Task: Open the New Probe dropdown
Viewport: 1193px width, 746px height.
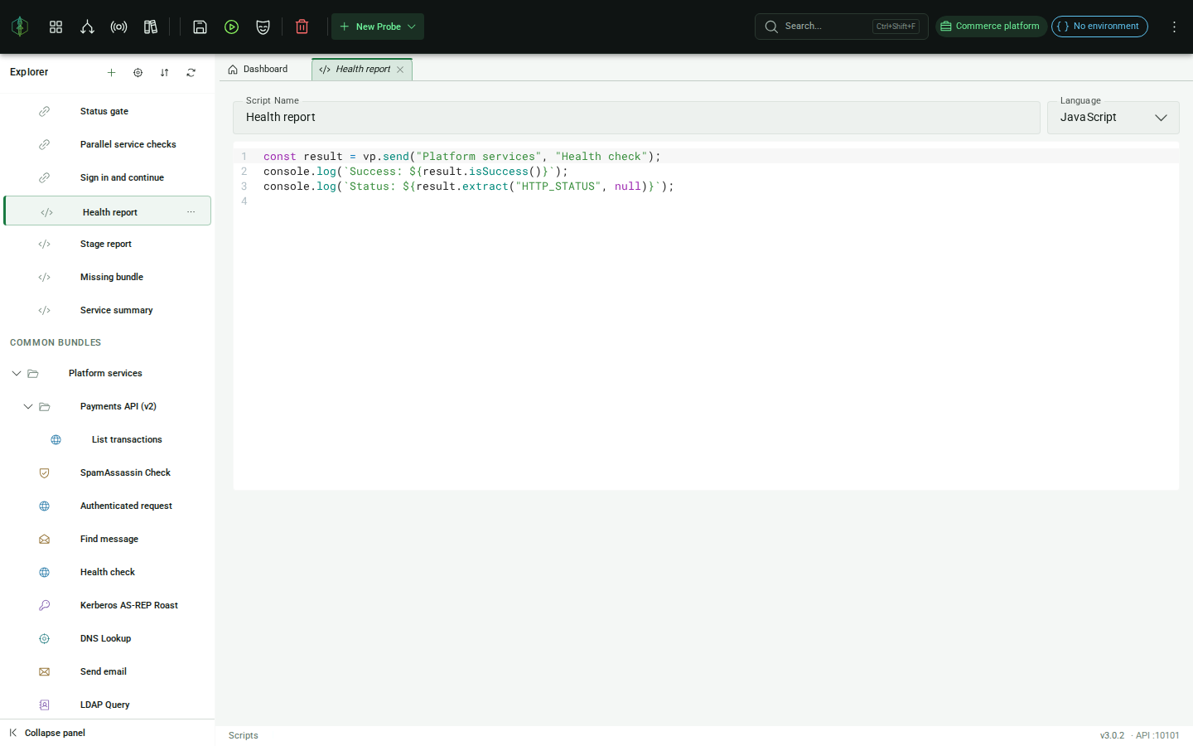Action: (x=378, y=27)
